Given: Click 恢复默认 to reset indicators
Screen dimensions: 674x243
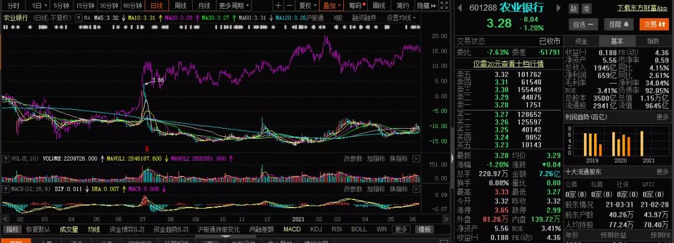Looking at the screenshot, I should point(38,229).
